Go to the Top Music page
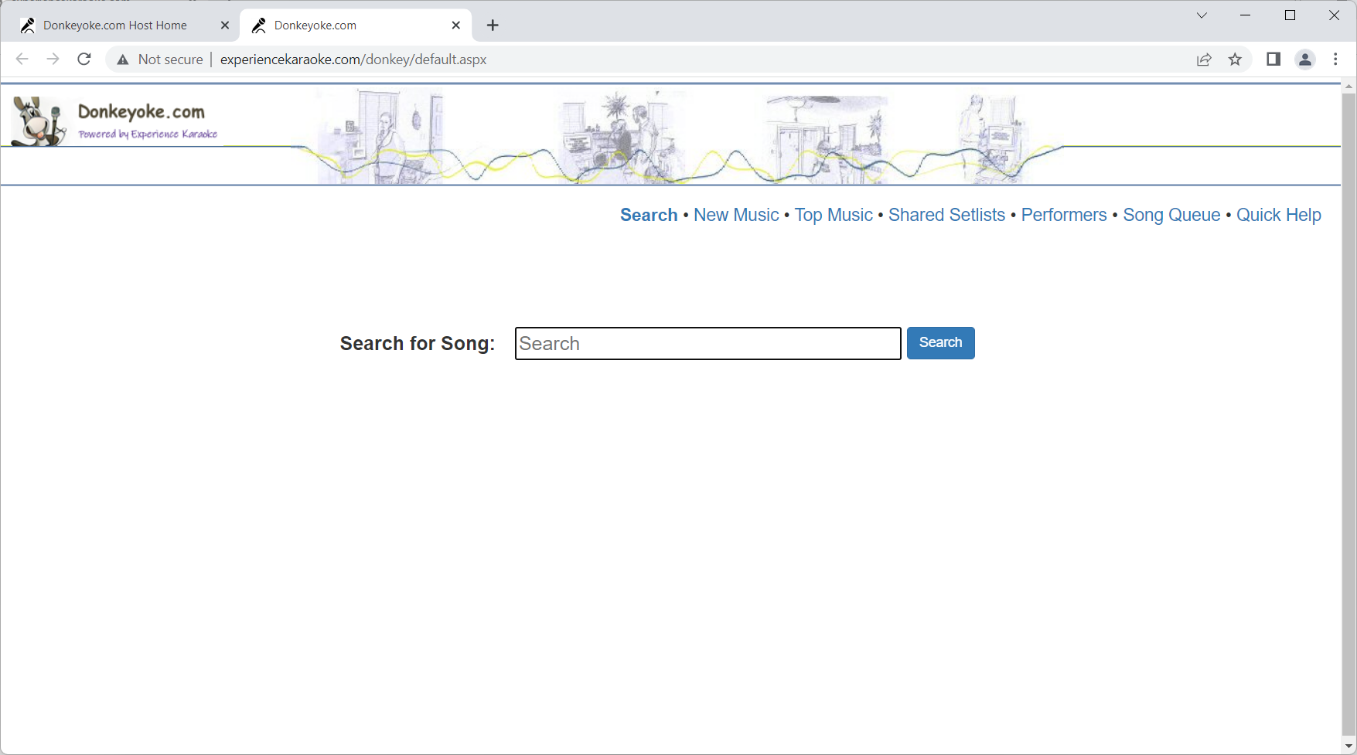The width and height of the screenshot is (1357, 755). click(834, 215)
